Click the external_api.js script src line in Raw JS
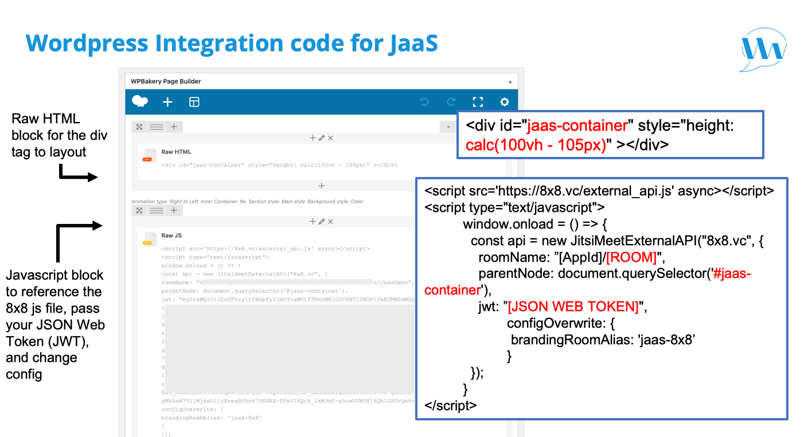The image size is (808, 437). click(x=266, y=249)
